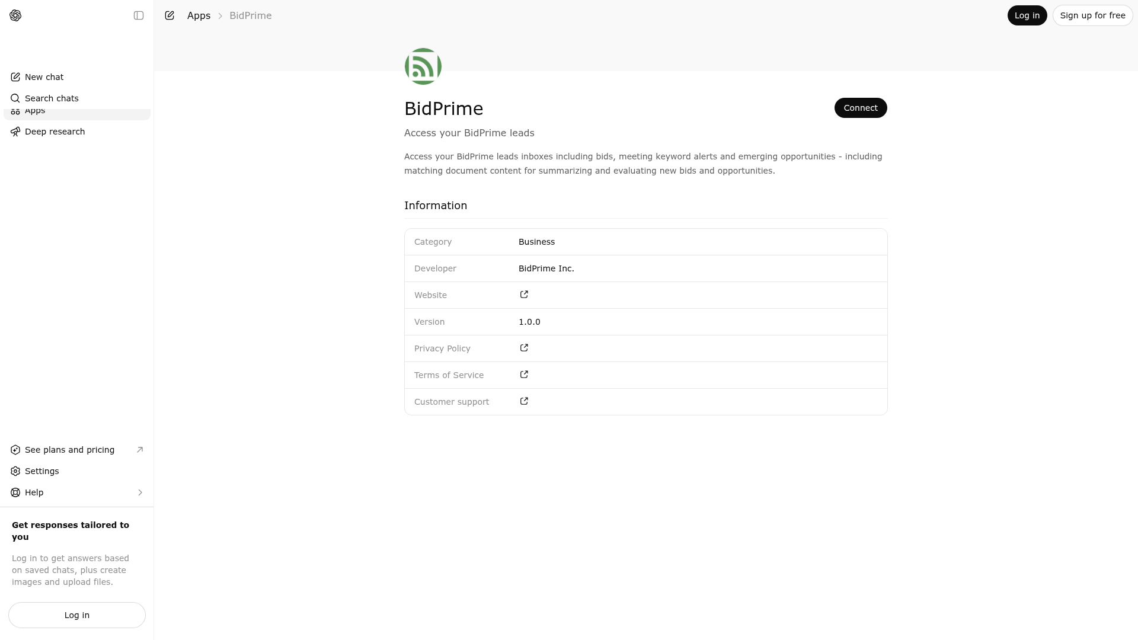The height and width of the screenshot is (640, 1138).
Task: Click the Business category value
Action: pyautogui.click(x=536, y=242)
